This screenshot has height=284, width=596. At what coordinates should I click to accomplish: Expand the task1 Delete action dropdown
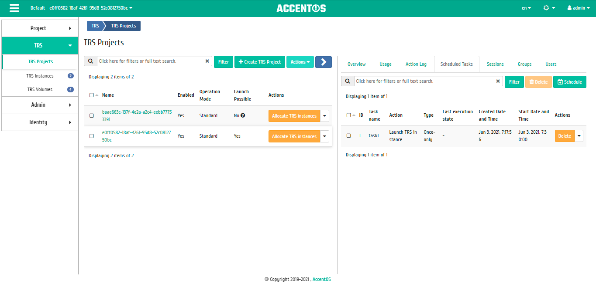579,136
